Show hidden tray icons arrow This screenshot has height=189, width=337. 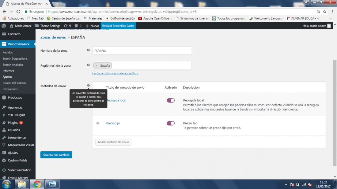pyautogui.click(x=286, y=184)
